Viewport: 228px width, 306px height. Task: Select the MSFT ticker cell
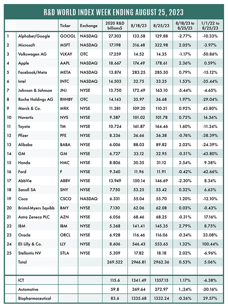tap(65, 45)
